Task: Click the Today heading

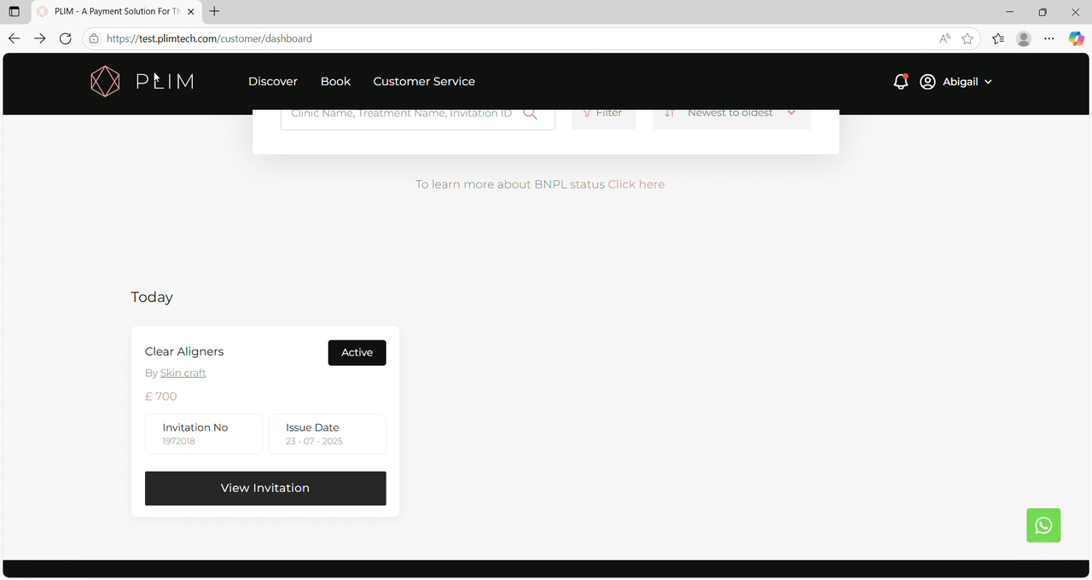Action: coord(152,297)
